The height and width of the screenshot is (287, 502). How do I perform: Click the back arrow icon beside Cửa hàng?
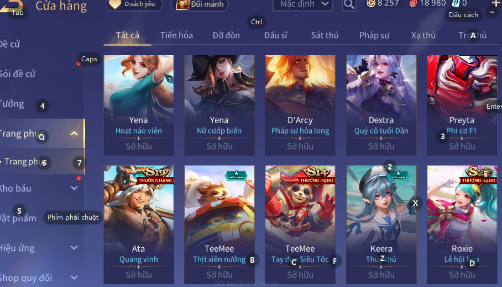pyautogui.click(x=11, y=6)
